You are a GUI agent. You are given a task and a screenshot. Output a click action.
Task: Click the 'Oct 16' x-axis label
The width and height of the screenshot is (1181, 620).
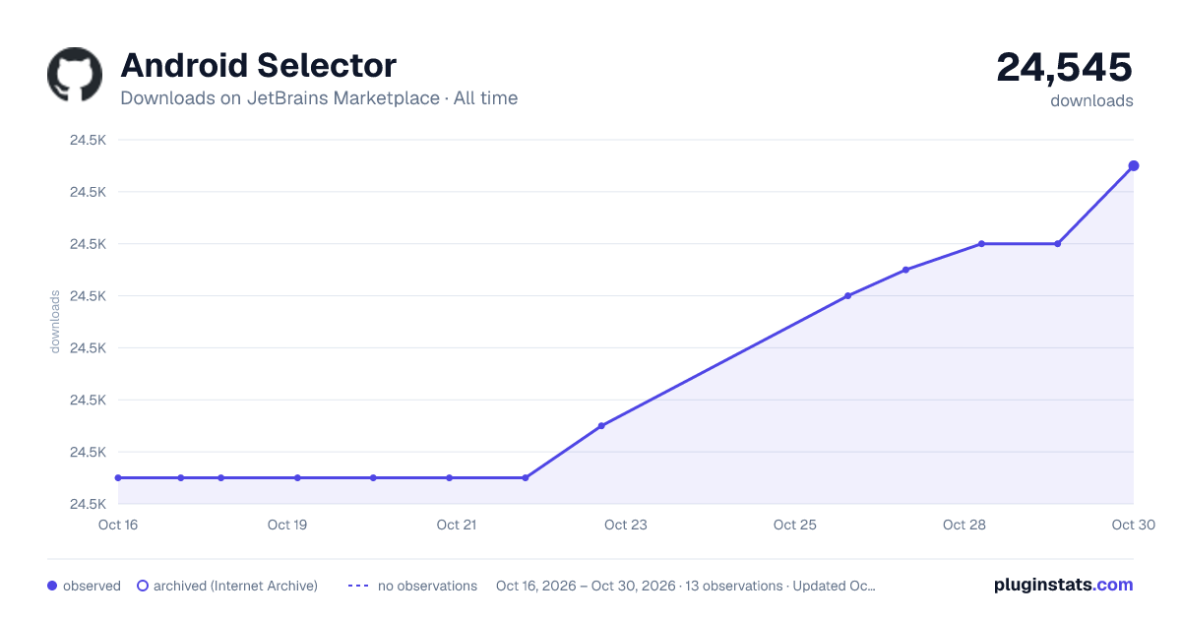(118, 525)
